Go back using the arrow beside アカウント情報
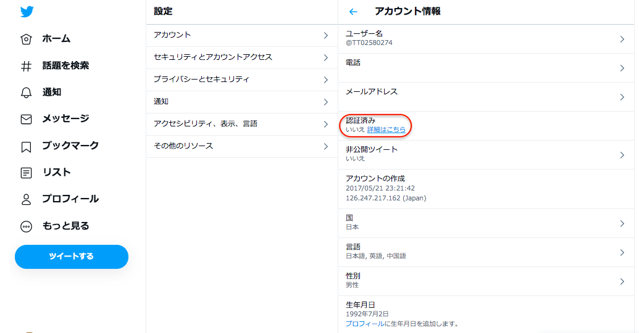639x333 pixels. [353, 12]
